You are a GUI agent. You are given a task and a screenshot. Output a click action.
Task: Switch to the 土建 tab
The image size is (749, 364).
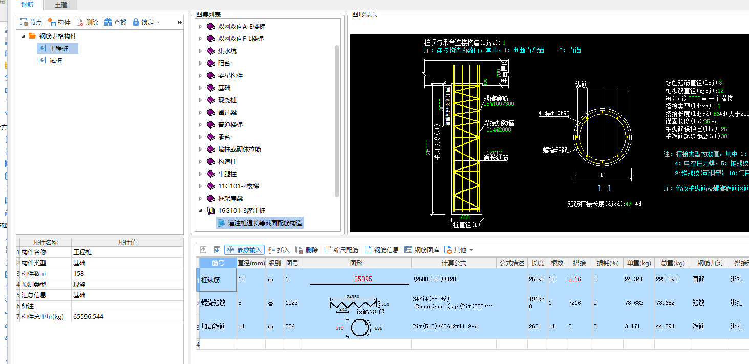coord(60,5)
